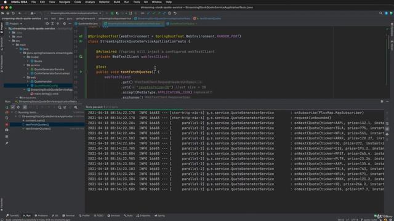
Task: Open the Services tool window button
Action: [x=114, y=215]
